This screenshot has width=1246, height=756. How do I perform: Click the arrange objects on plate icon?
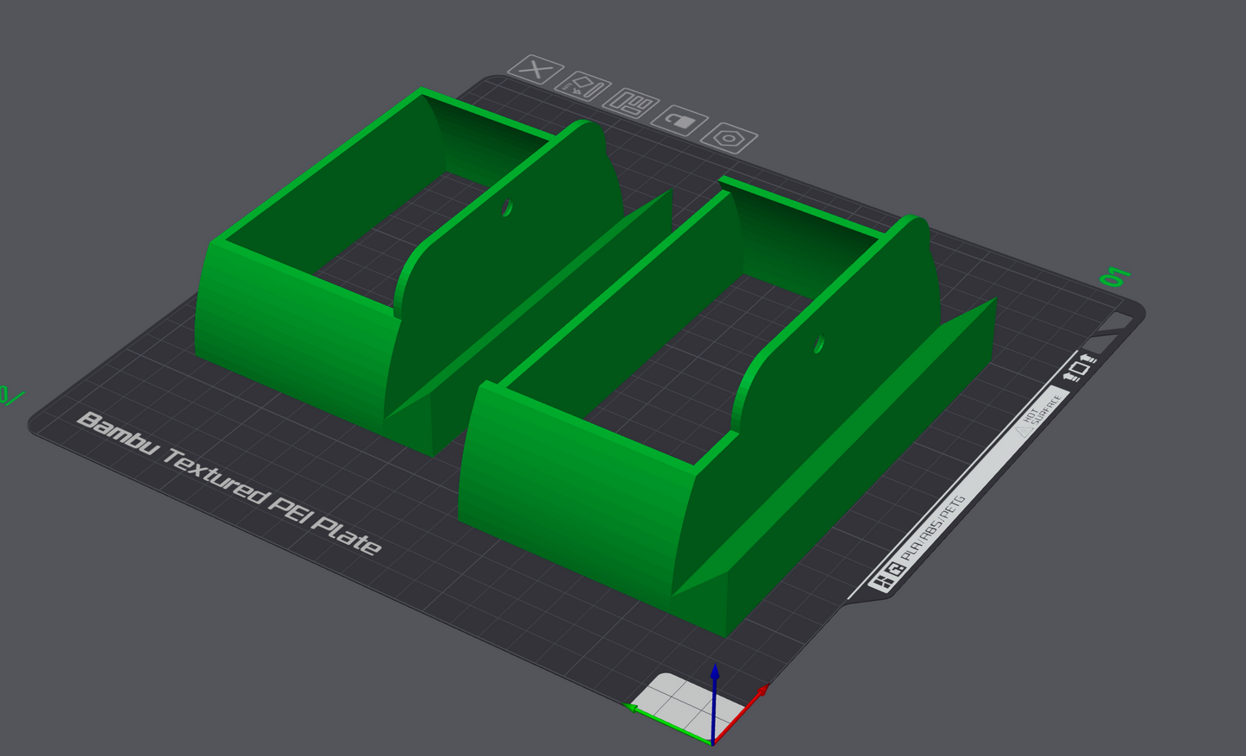632,103
